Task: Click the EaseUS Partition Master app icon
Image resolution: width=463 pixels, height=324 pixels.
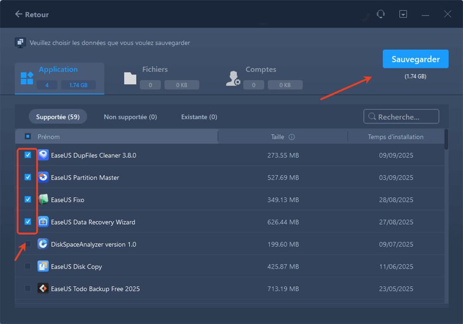Action: click(43, 177)
